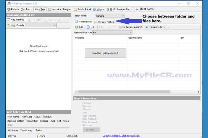Click the load preset icon
This screenshot has height=138, width=208.
pyautogui.click(x=9, y=25)
